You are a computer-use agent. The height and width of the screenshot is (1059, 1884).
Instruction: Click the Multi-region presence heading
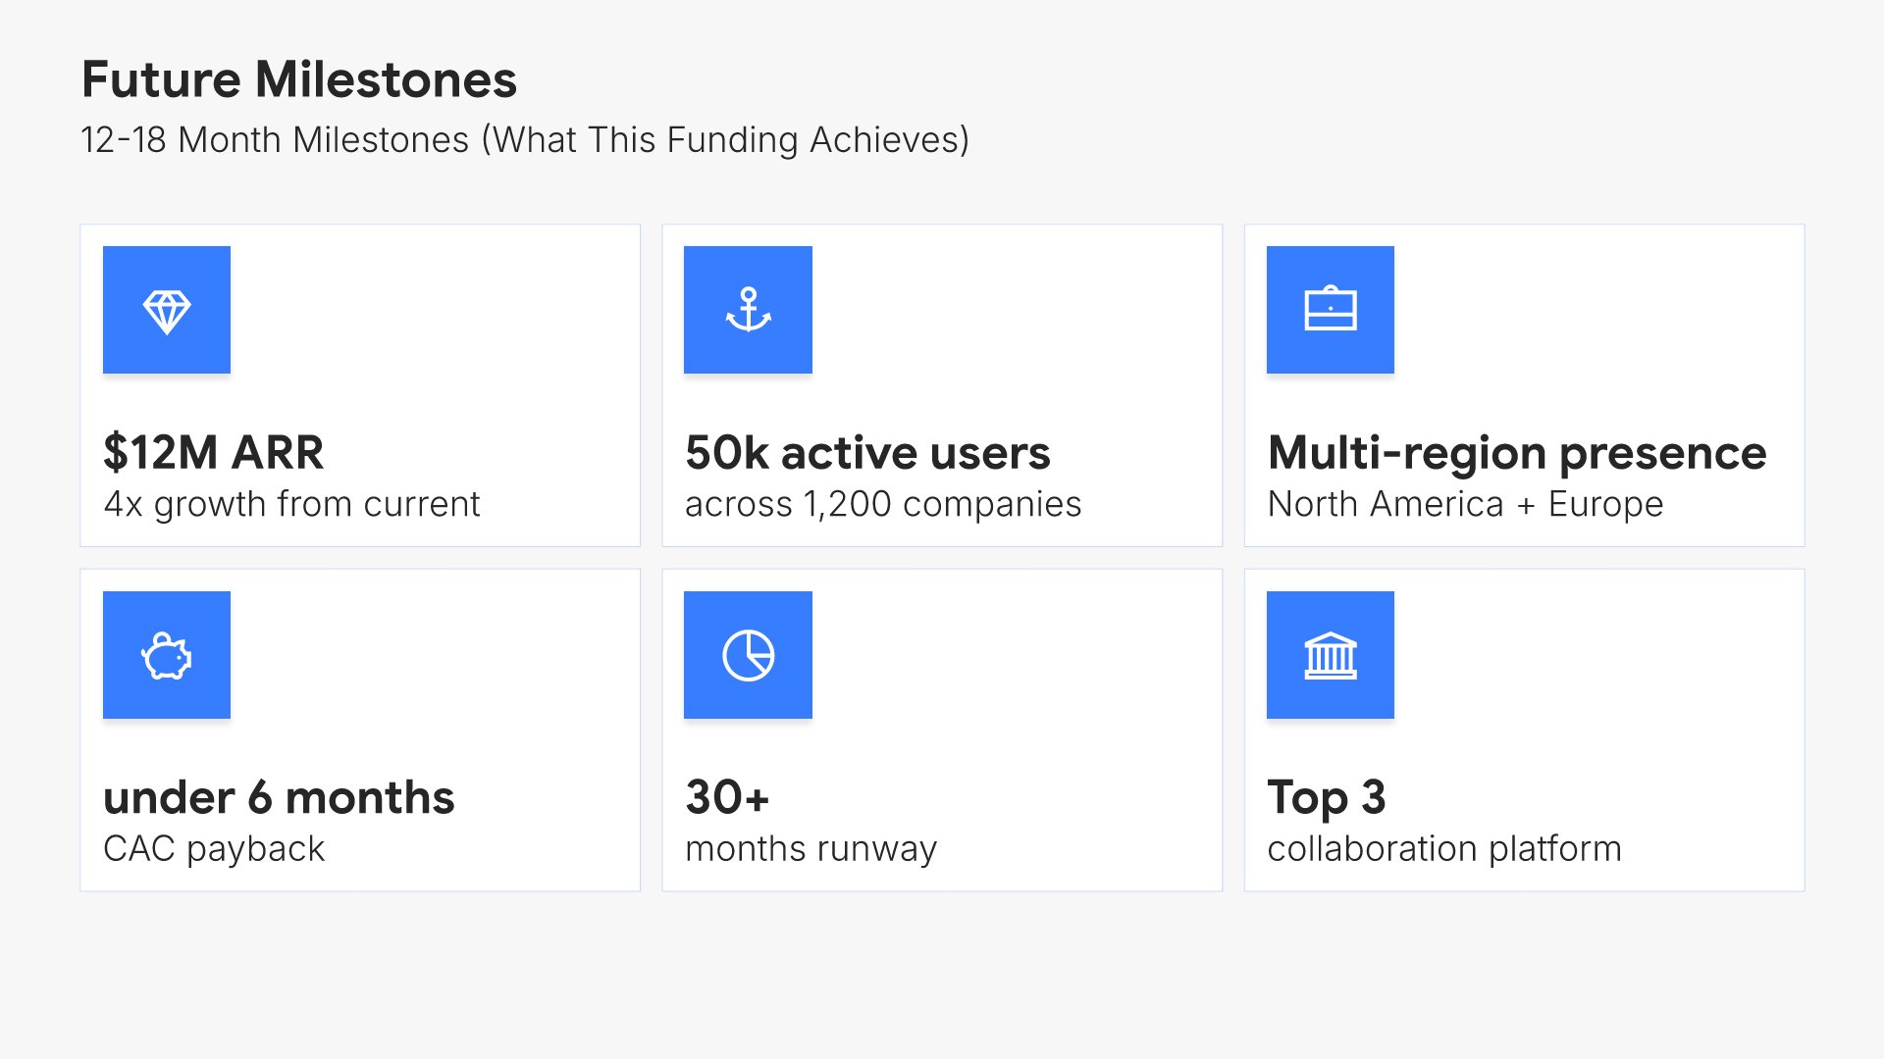1517,453
